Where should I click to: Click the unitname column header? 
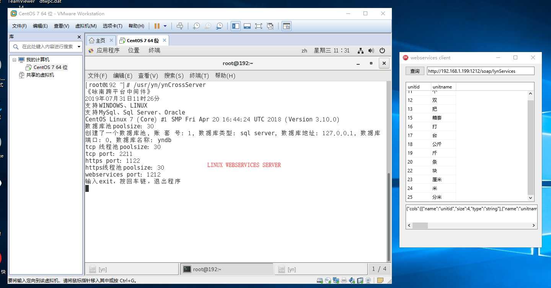(443, 87)
